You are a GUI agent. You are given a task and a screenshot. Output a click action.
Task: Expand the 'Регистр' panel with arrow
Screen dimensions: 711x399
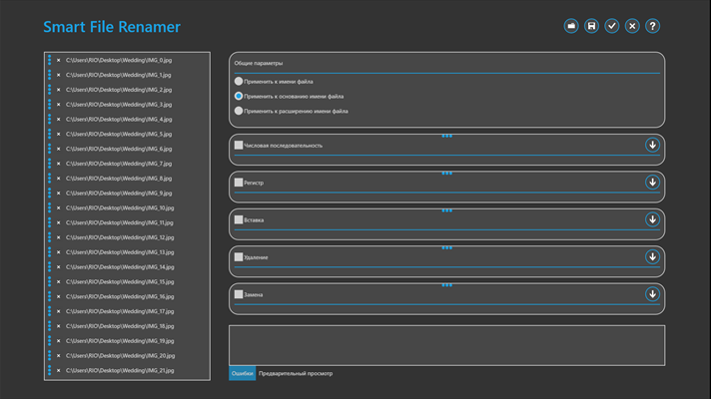652,183
